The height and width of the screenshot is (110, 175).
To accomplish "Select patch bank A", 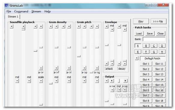I will [138, 46].
